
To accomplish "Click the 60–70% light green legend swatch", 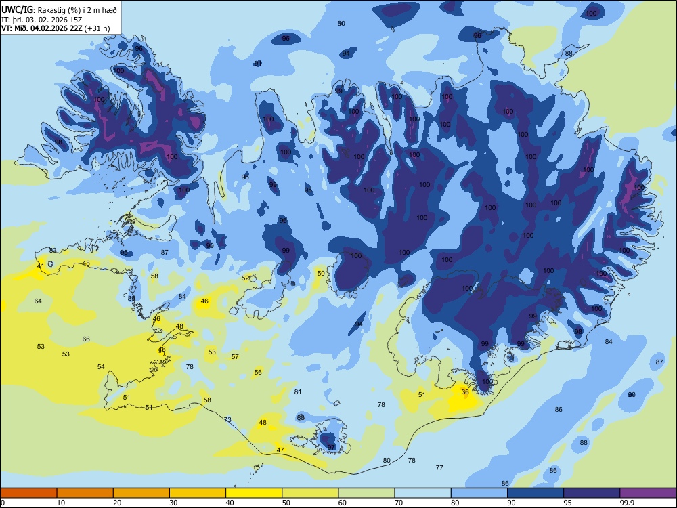I will tap(366, 493).
